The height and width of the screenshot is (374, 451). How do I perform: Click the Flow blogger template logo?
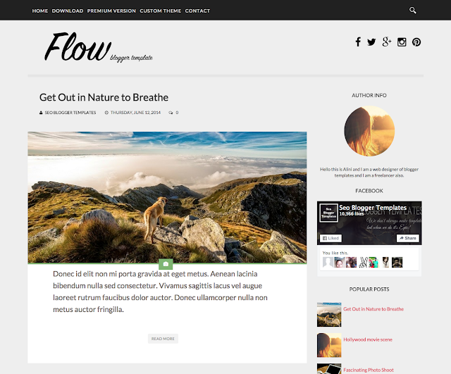[99, 47]
